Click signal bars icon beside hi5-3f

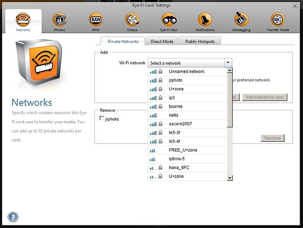[x=153, y=133]
